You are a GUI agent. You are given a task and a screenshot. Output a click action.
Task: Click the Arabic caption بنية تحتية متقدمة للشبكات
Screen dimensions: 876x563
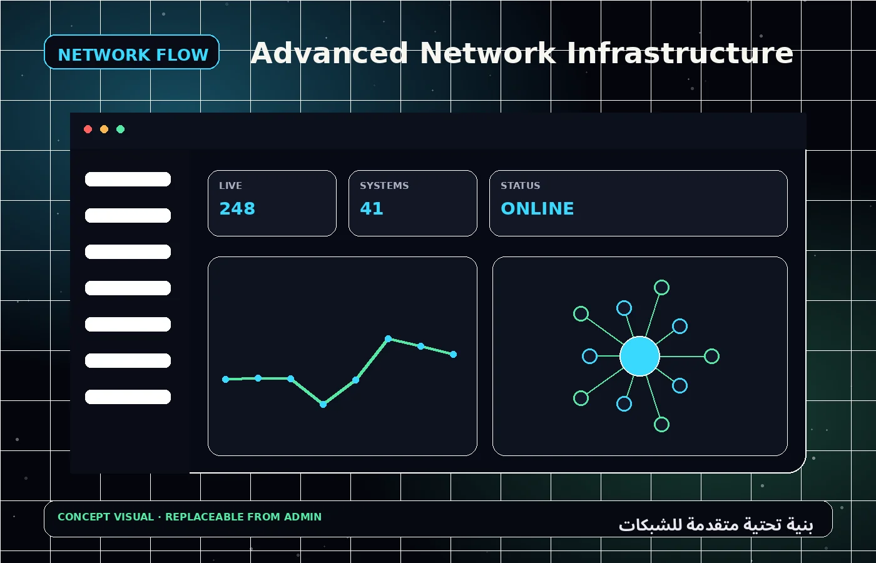716,525
